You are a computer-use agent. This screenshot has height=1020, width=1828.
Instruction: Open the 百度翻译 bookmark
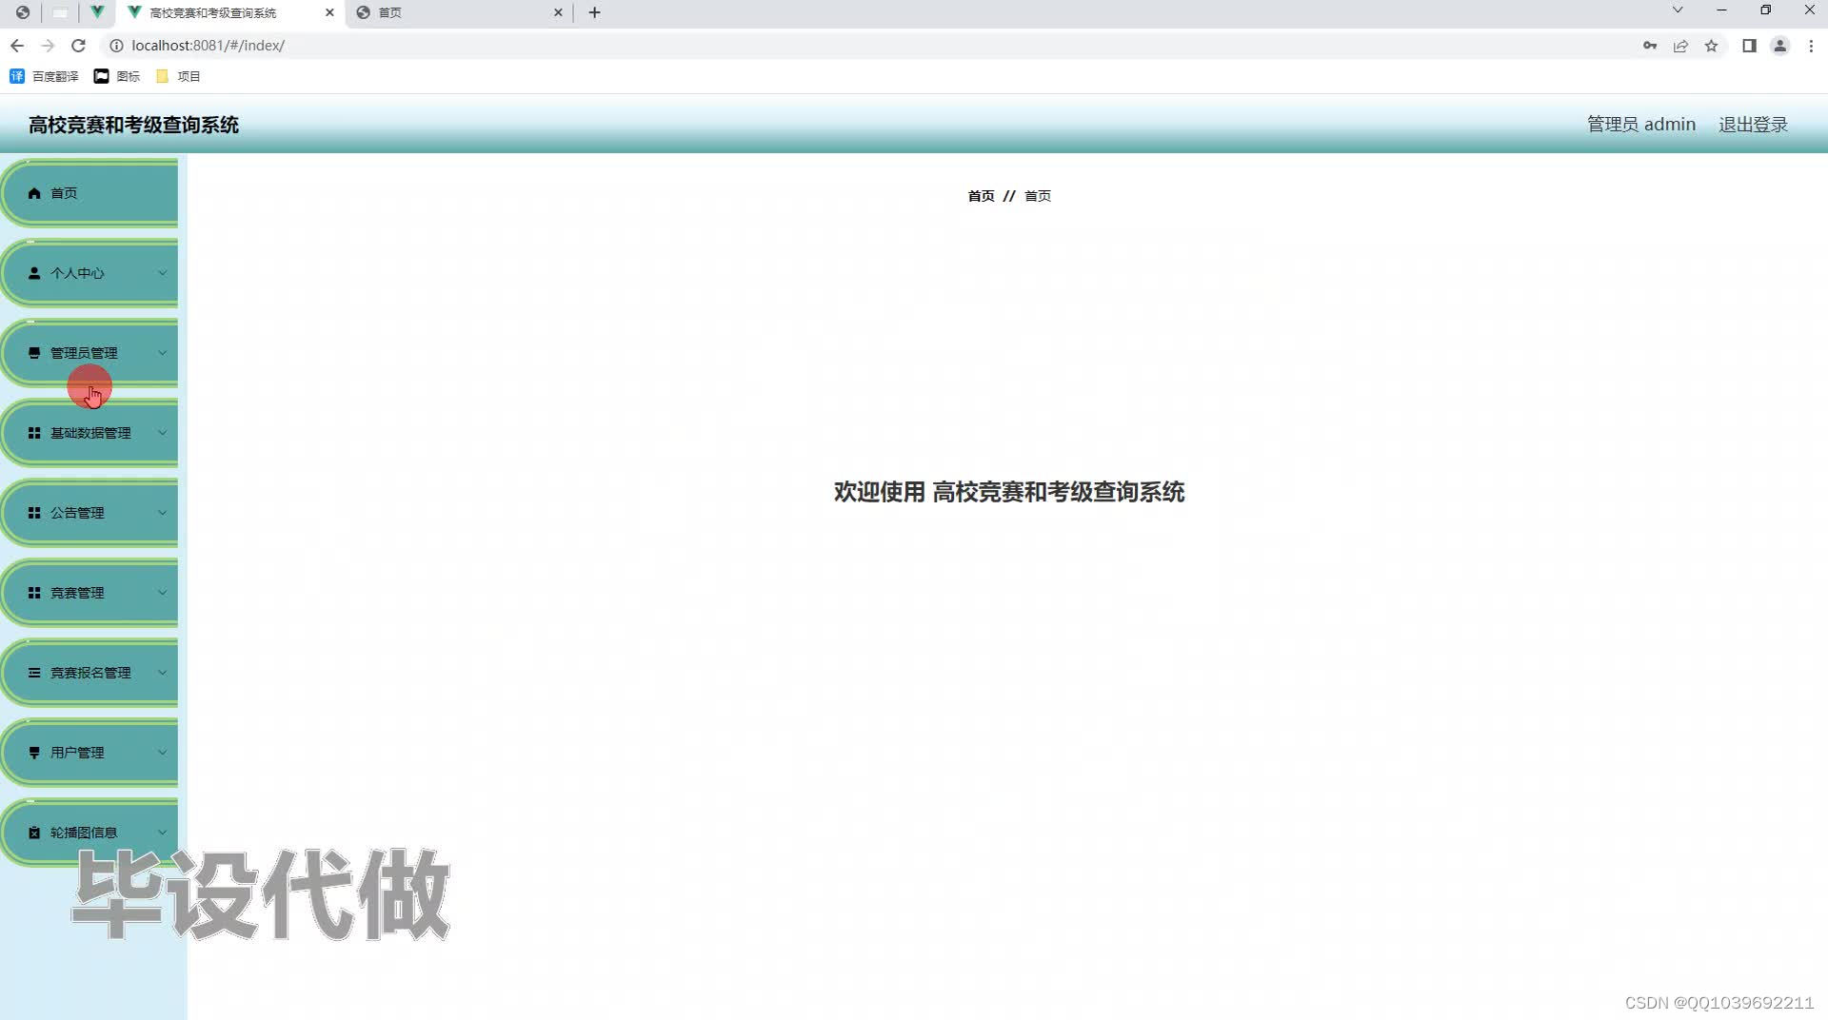click(45, 76)
